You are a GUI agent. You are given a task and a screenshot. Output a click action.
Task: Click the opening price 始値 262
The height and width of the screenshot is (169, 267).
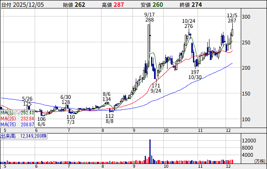[74, 5]
